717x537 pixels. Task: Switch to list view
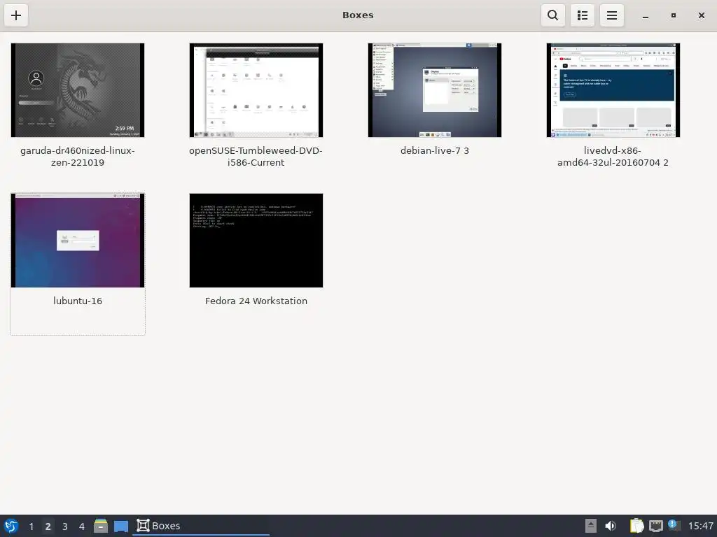coord(583,15)
